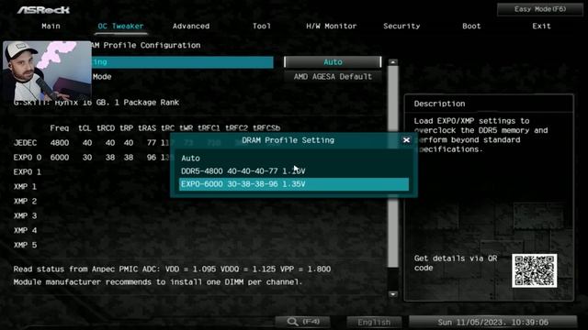Click the EXPO 1 row label

[x=28, y=172]
